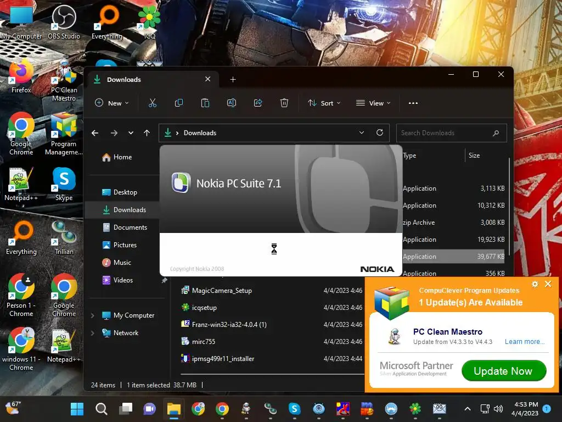Open OBS Studio desktop icon
The height and width of the screenshot is (422, 562).
[x=64, y=23]
